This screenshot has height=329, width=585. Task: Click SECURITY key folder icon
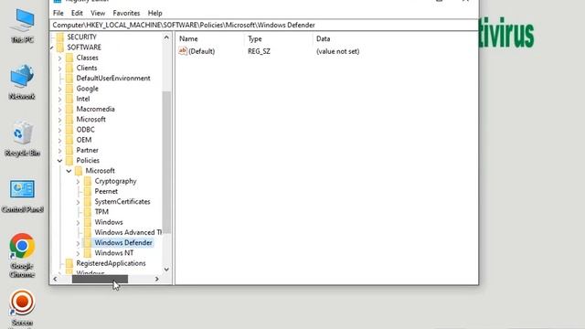(x=60, y=37)
